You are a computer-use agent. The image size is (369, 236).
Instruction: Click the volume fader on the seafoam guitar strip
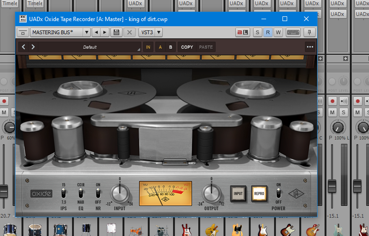click(x=332, y=186)
